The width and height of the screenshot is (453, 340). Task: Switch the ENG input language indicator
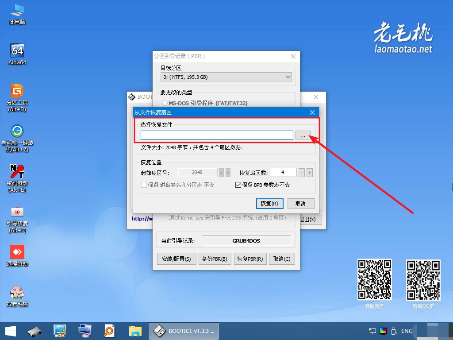coord(407,331)
